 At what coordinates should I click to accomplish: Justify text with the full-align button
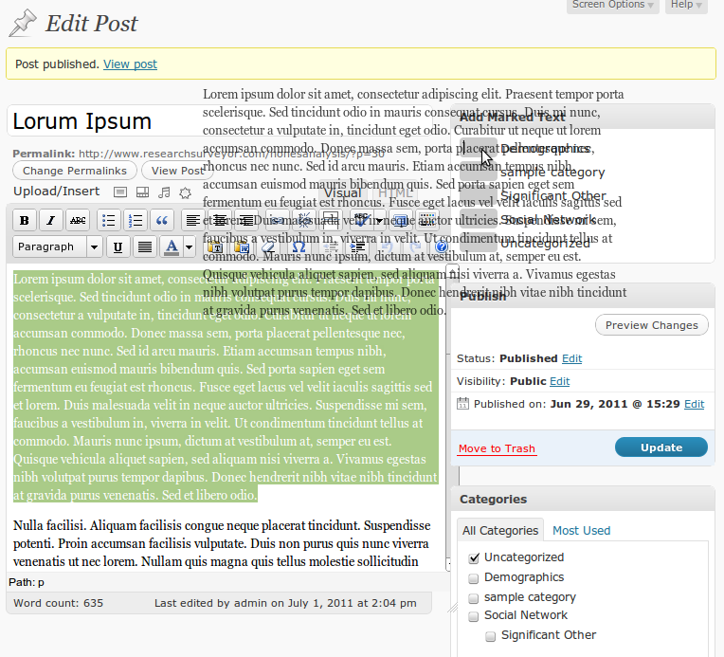[145, 247]
